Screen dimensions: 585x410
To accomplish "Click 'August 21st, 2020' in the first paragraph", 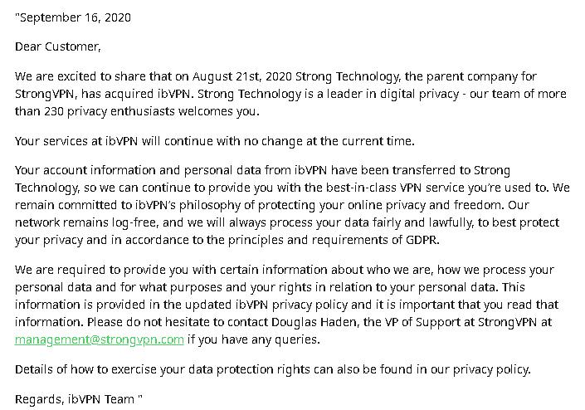I will (241, 76).
